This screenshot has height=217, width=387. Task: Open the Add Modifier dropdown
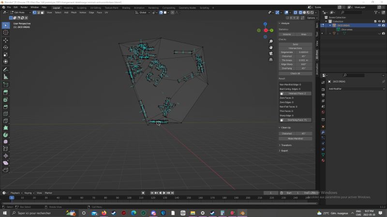coord(356,89)
